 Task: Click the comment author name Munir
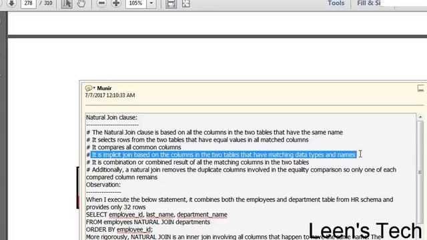pyautogui.click(x=104, y=88)
